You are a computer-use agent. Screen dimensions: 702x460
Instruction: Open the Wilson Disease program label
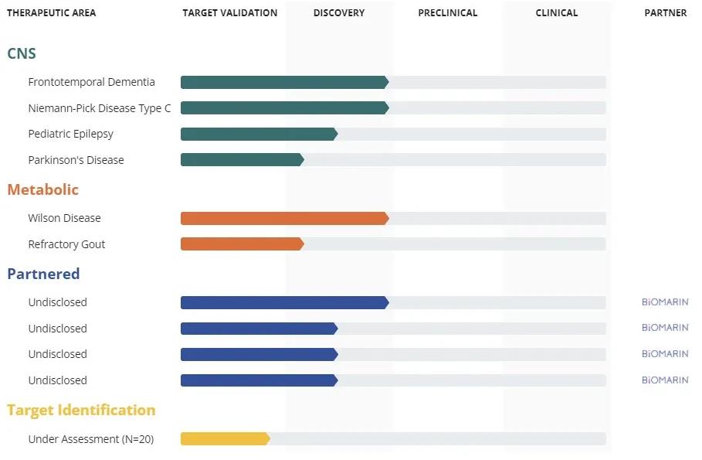coord(64,218)
